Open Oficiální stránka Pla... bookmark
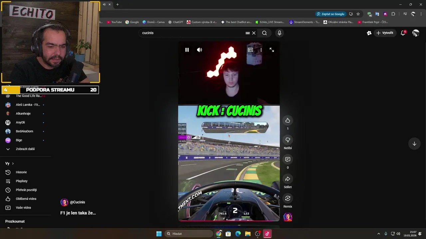This screenshot has width=426, height=239. tap(338, 22)
